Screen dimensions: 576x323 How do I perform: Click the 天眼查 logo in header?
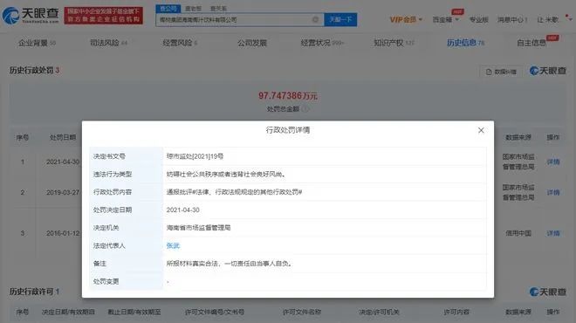tap(31, 15)
